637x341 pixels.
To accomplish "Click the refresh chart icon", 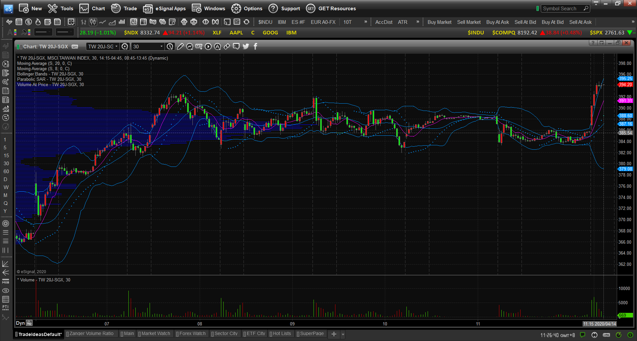I will tap(247, 22).
